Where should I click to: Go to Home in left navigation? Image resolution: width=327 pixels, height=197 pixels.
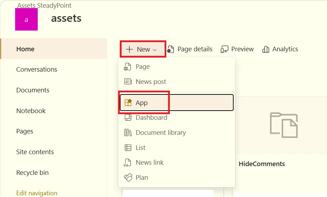pos(54,49)
